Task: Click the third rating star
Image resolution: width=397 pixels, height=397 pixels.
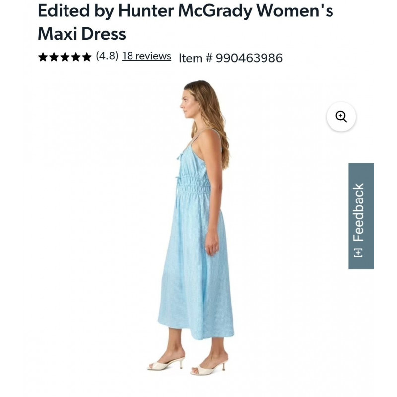Action: [65, 57]
